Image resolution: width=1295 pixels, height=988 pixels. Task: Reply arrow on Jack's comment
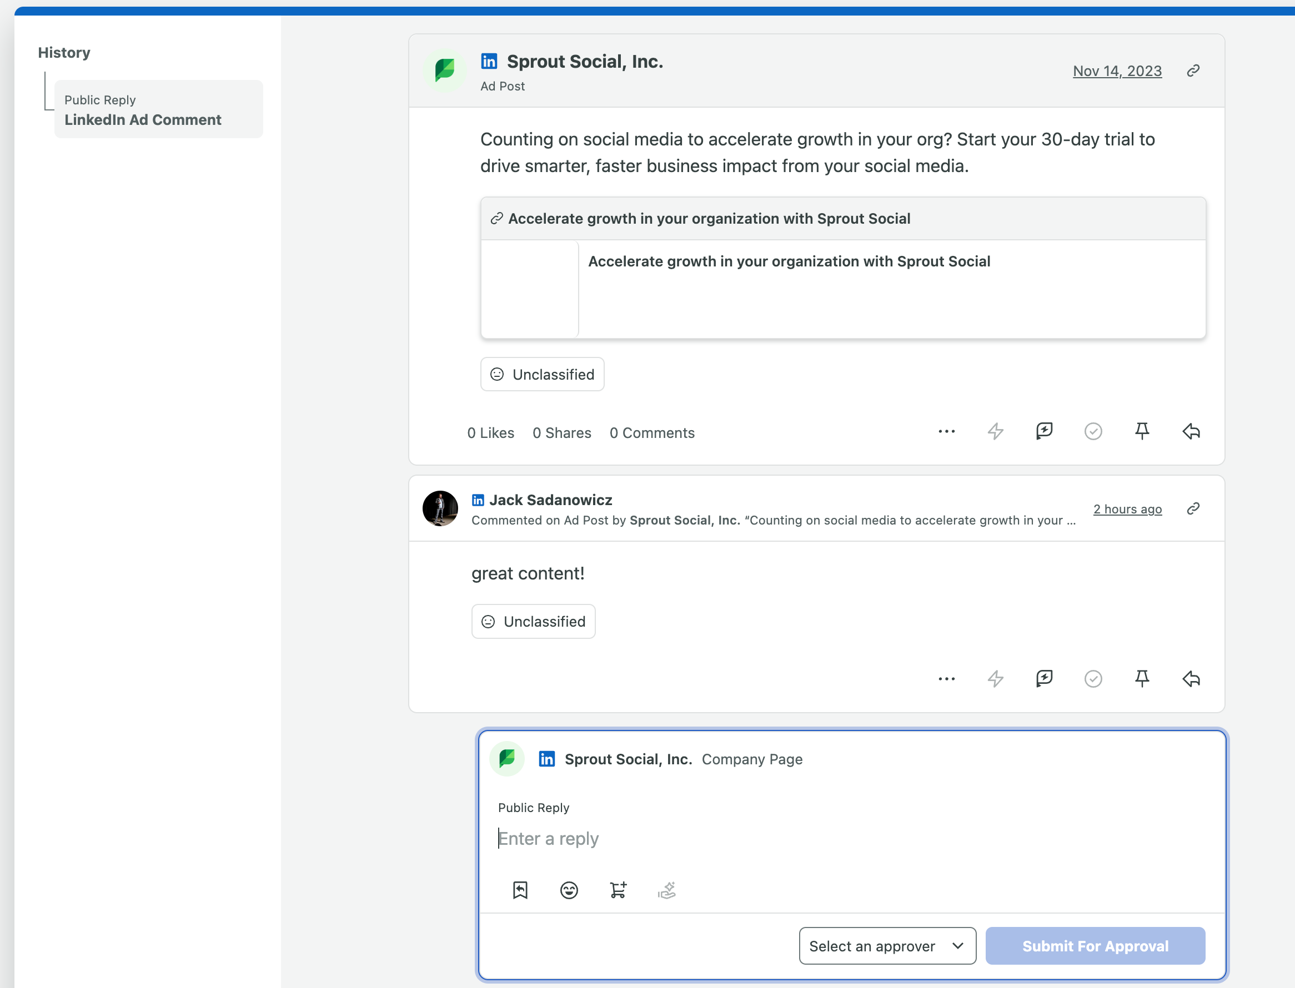pos(1192,679)
